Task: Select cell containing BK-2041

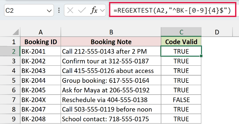Action: [40, 51]
